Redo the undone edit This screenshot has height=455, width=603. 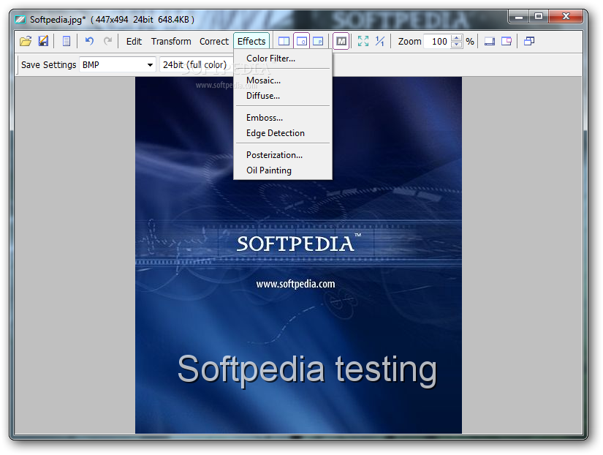[108, 41]
